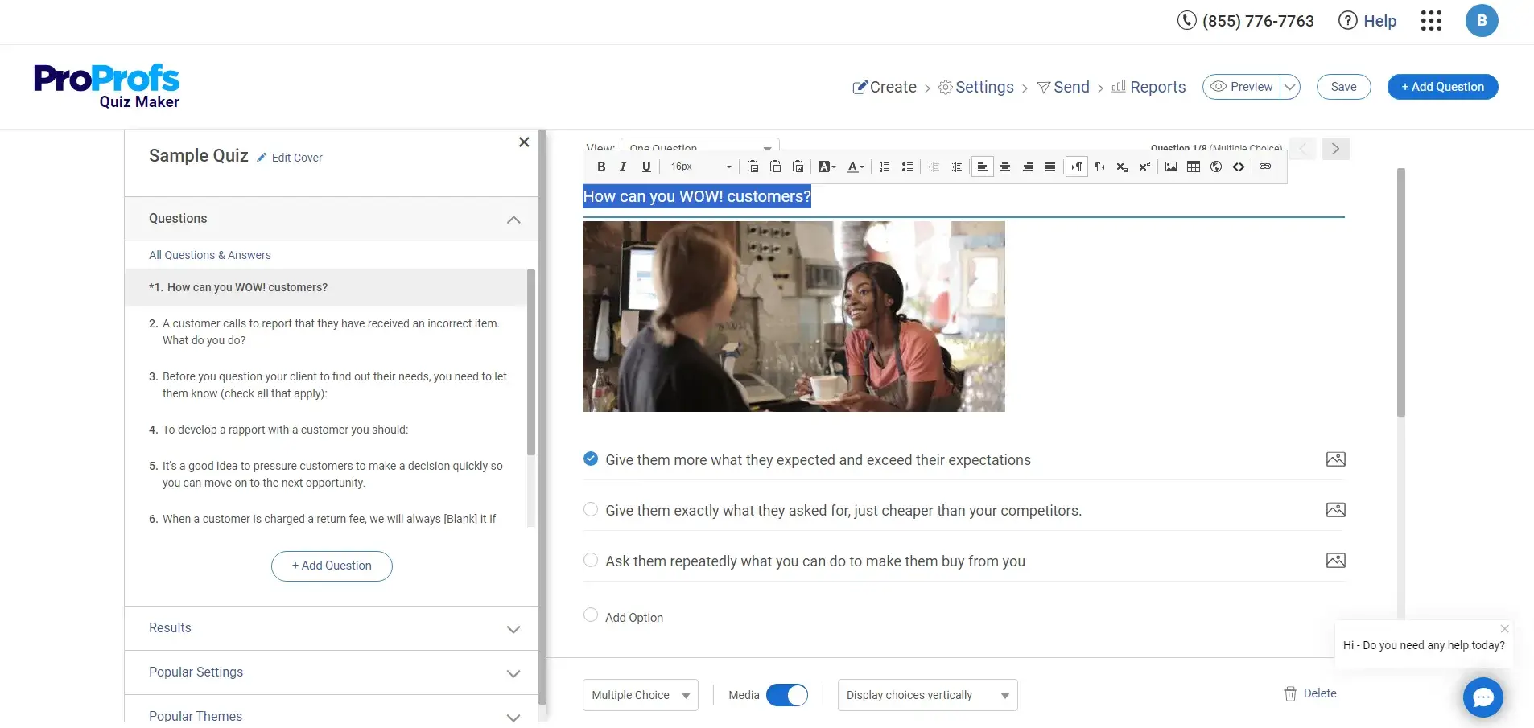Apply bold formatting to question text
This screenshot has height=728, width=1534.
601,167
